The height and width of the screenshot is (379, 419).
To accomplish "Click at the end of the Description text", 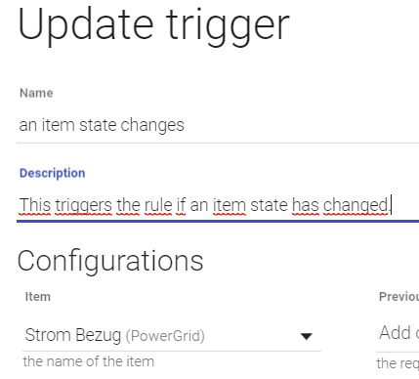I will (390, 205).
